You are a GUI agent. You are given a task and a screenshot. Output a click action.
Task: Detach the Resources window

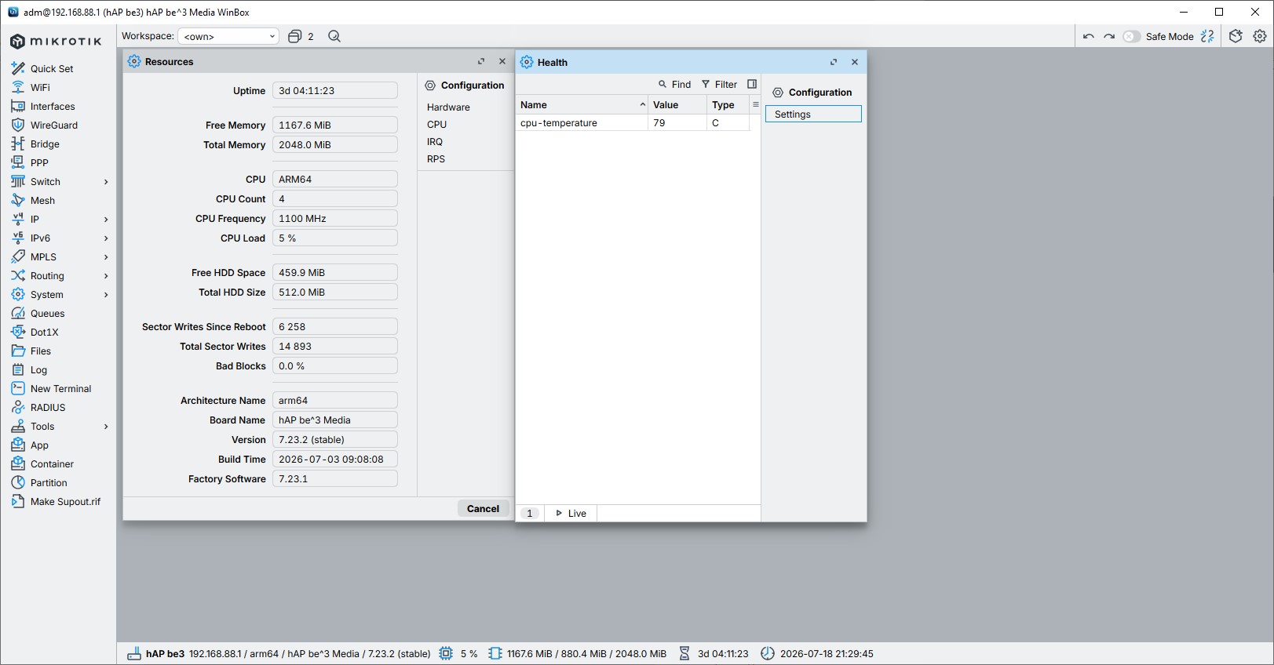tap(481, 61)
